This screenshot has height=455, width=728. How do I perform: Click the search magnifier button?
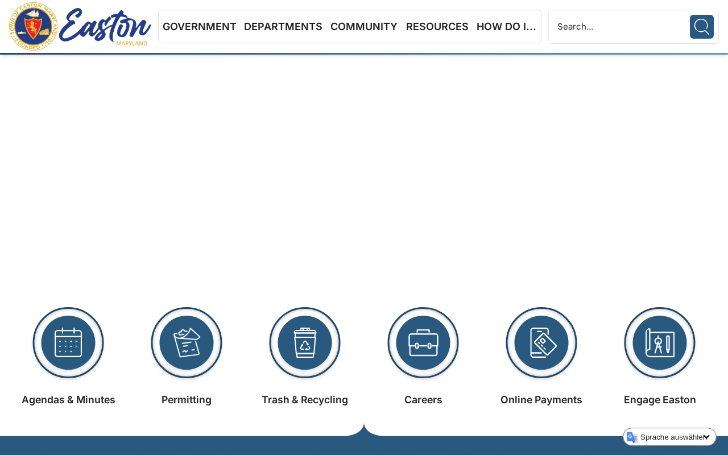coord(701,27)
